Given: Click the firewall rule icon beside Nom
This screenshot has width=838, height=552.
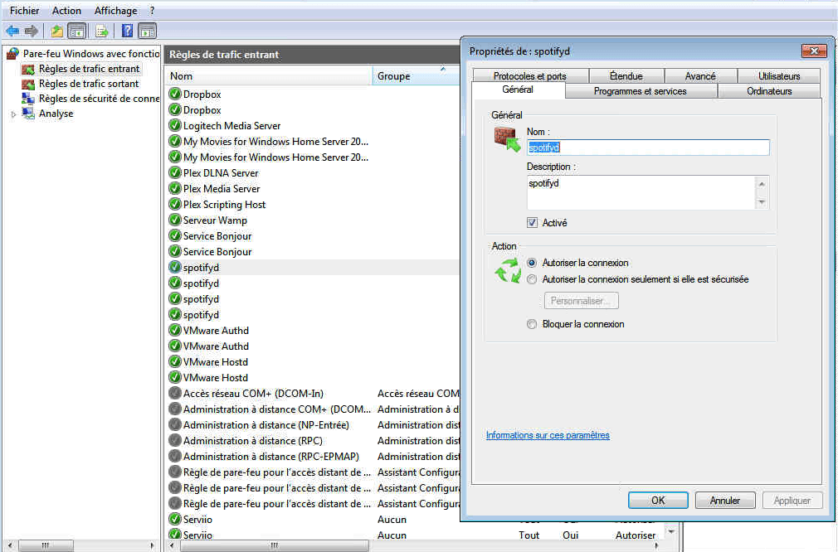Looking at the screenshot, I should coord(507,139).
